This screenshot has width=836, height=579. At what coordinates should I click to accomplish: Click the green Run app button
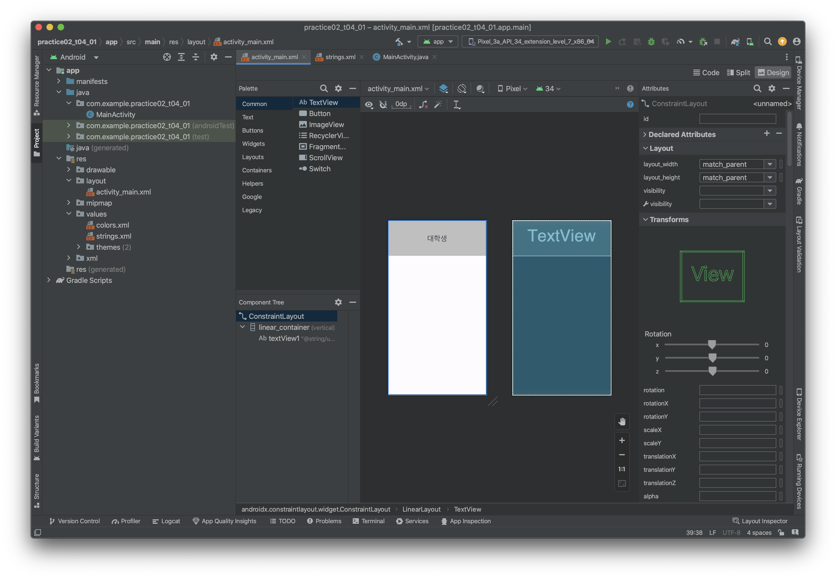tap(608, 42)
